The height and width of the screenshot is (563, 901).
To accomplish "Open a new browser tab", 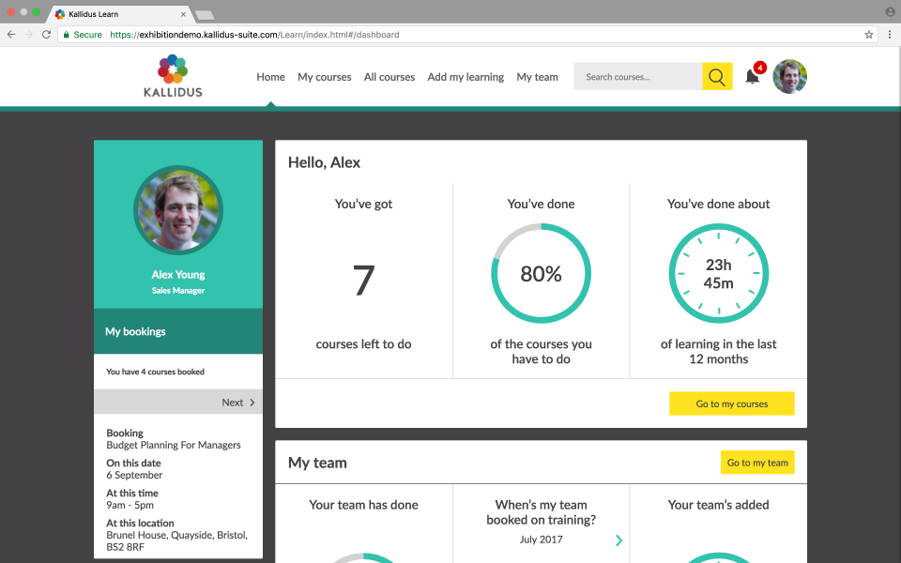I will pos(205,14).
